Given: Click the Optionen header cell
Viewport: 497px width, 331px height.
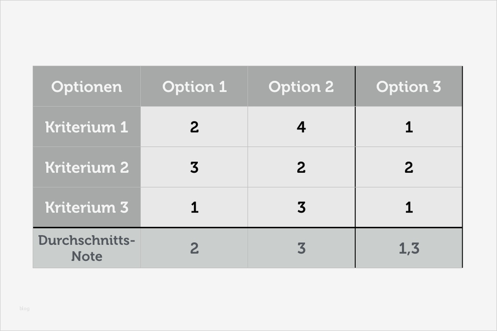Looking at the screenshot, I should tap(86, 87).
